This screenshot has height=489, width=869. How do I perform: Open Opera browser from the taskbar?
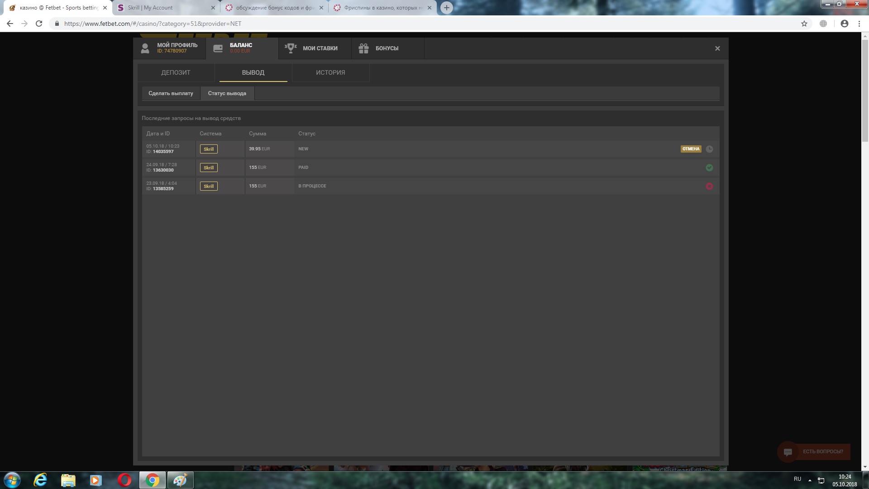click(x=124, y=480)
